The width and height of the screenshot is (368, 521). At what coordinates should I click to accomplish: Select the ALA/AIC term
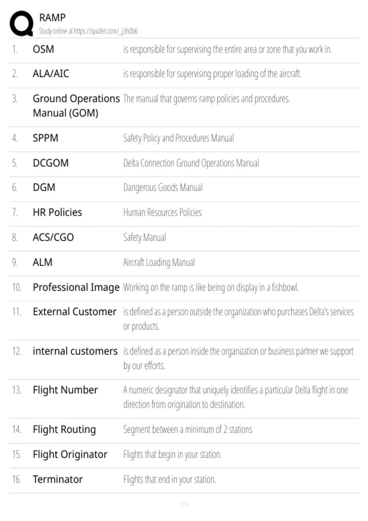[x=51, y=74]
